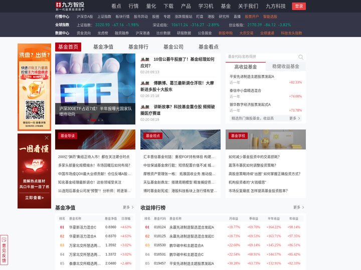
Task: Click the QR code in the orange ad
Action: [35, 109]
